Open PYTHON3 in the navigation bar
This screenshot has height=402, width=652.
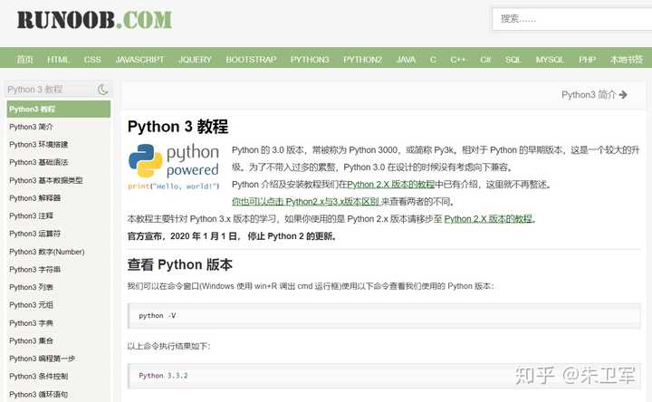pyautogui.click(x=310, y=60)
